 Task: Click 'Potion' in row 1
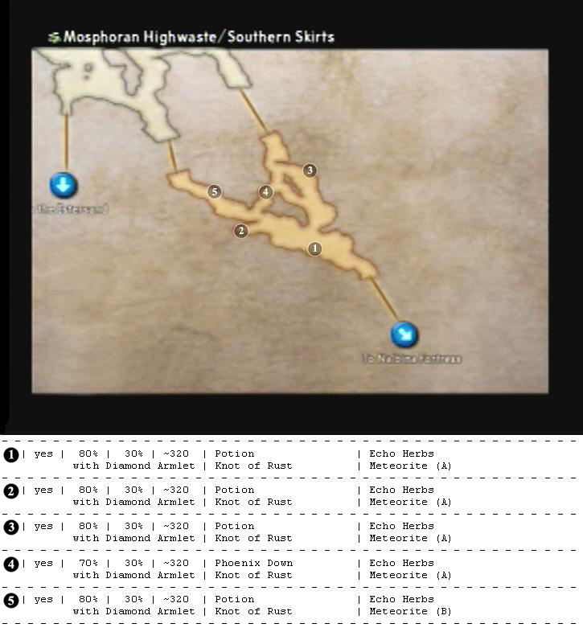[x=235, y=453]
